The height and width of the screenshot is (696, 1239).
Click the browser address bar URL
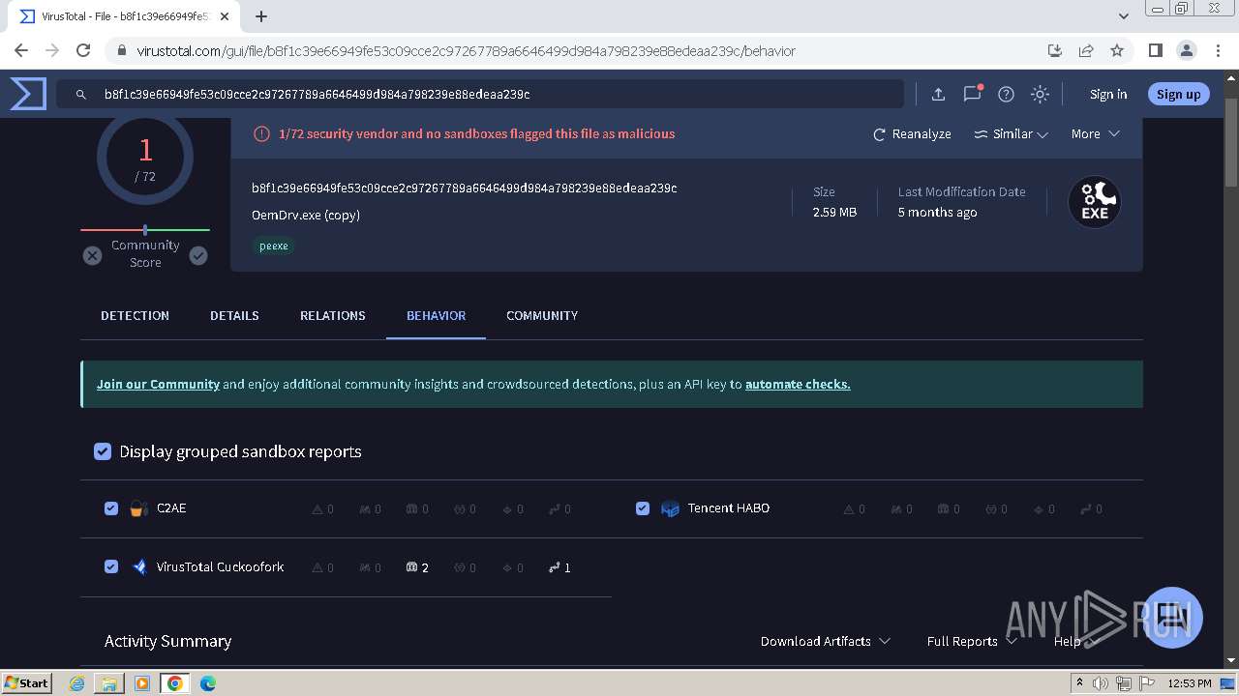(466, 50)
